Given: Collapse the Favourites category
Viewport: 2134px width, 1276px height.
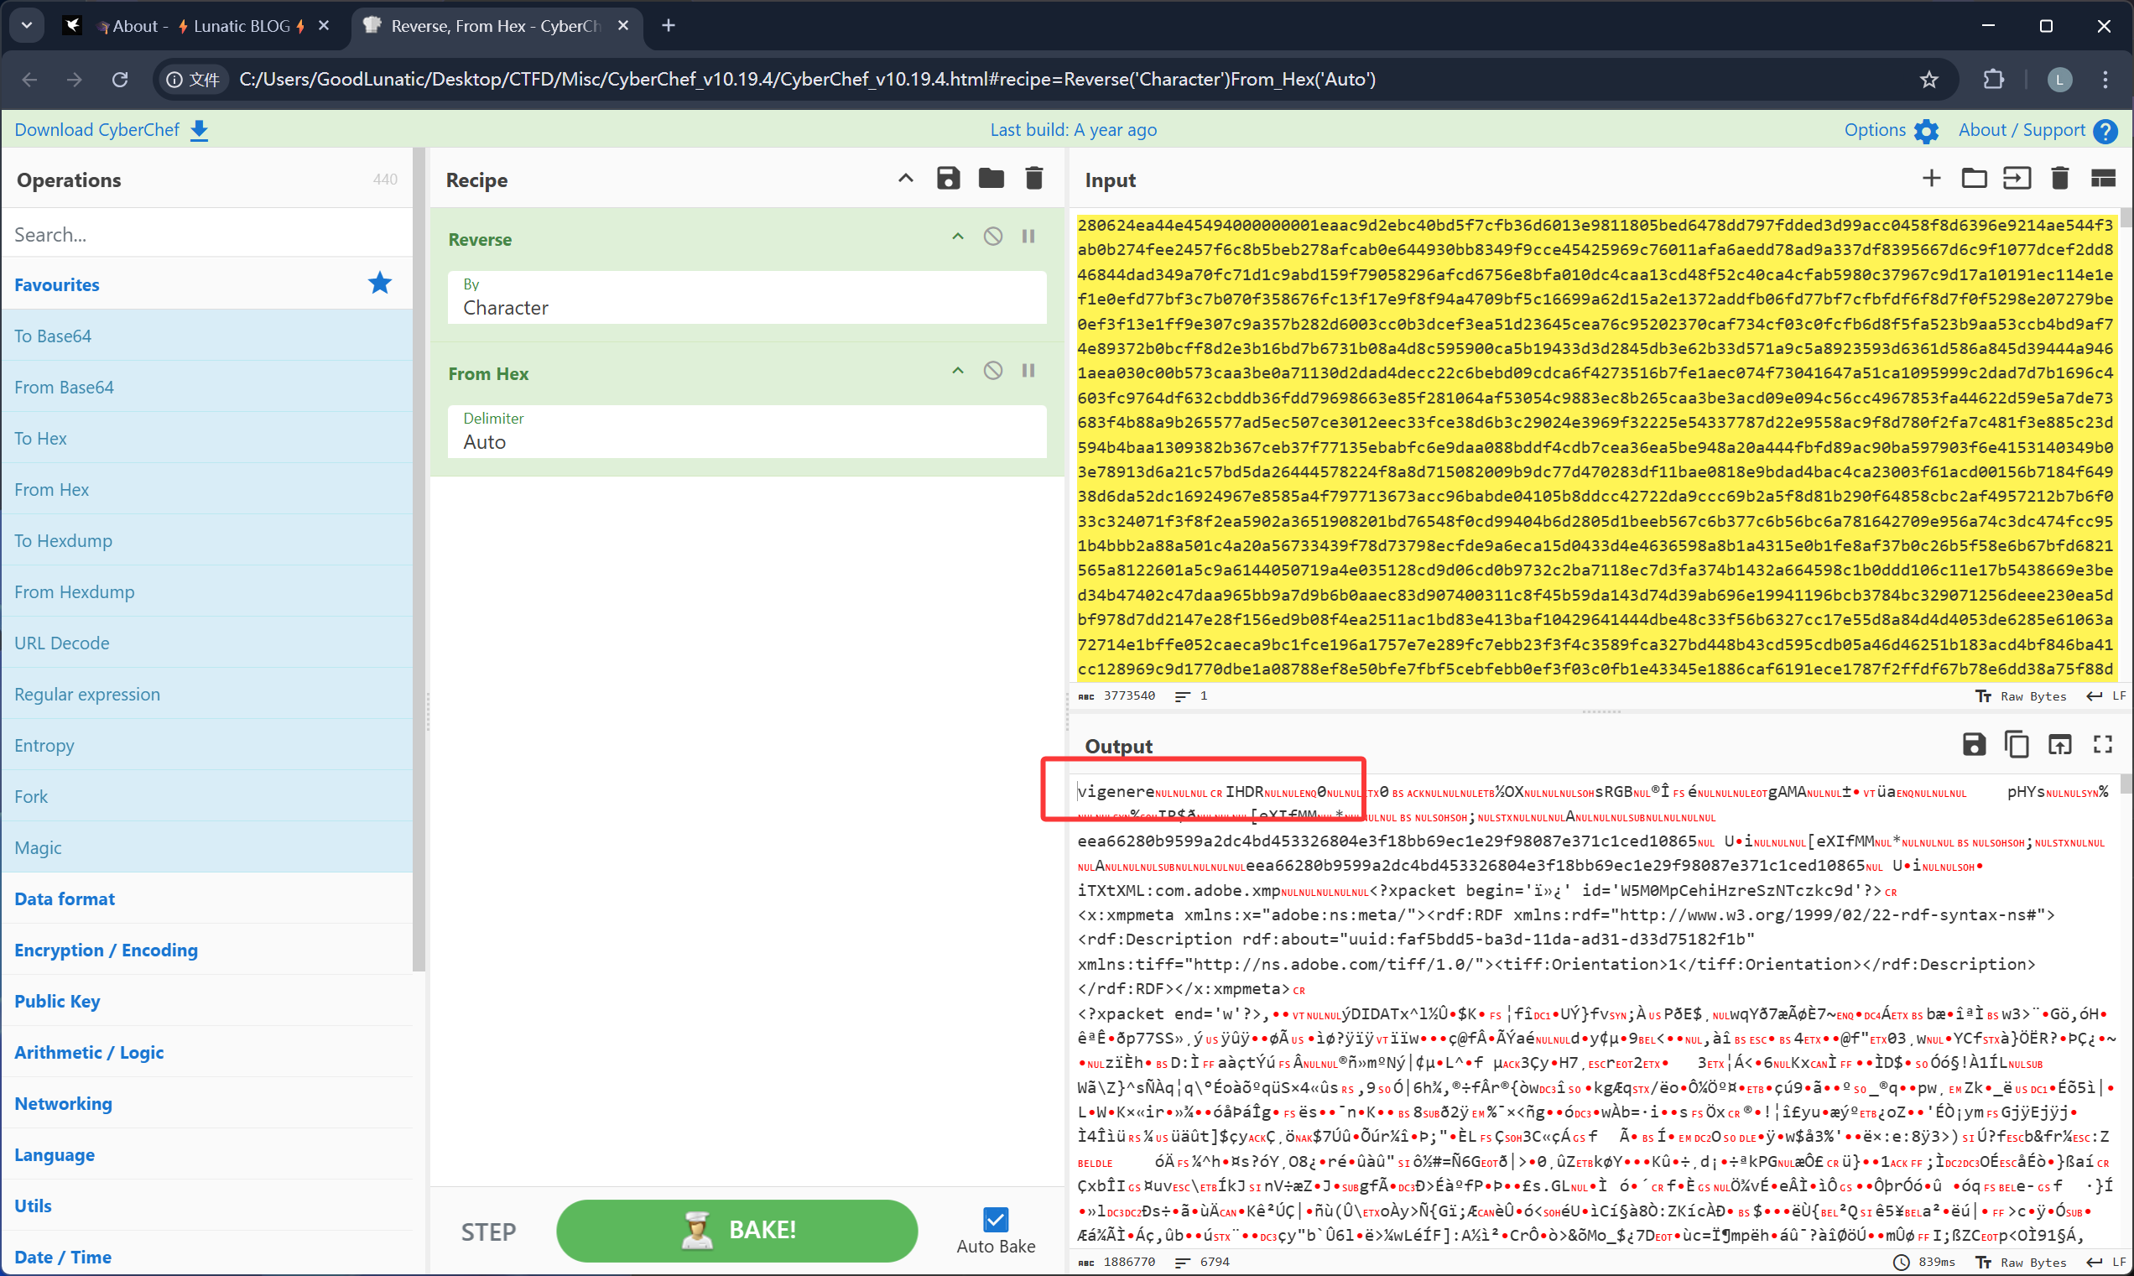Looking at the screenshot, I should (x=206, y=284).
